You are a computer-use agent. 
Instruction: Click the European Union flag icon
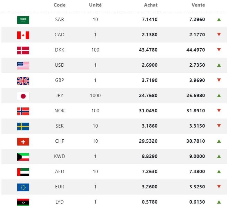23,187
